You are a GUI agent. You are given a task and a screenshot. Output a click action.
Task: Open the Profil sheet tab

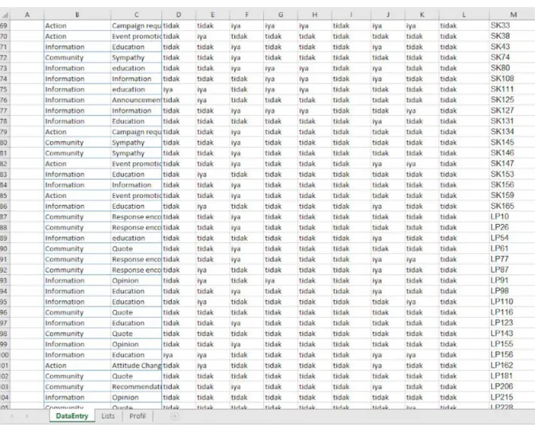[x=138, y=416]
